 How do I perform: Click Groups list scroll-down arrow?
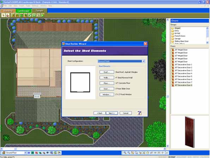pos(207,43)
